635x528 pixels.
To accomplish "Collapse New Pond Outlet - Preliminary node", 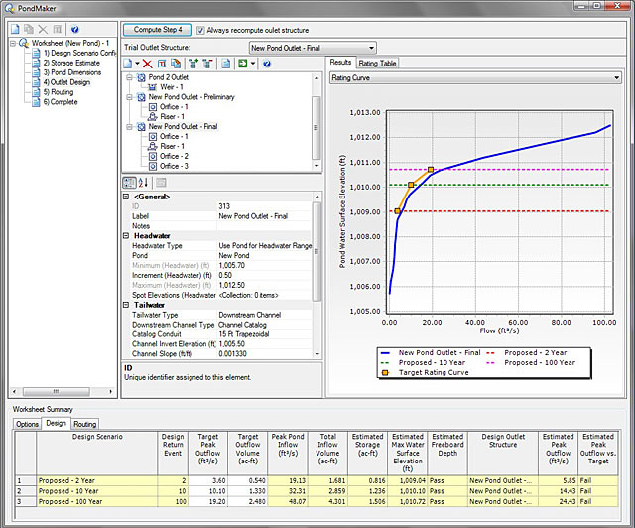I will 129,97.
